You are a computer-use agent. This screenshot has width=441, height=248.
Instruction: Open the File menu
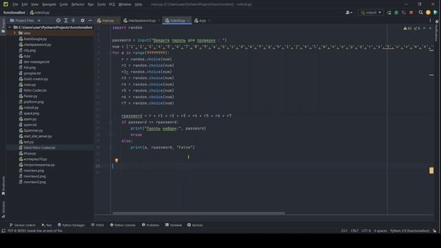15,4
